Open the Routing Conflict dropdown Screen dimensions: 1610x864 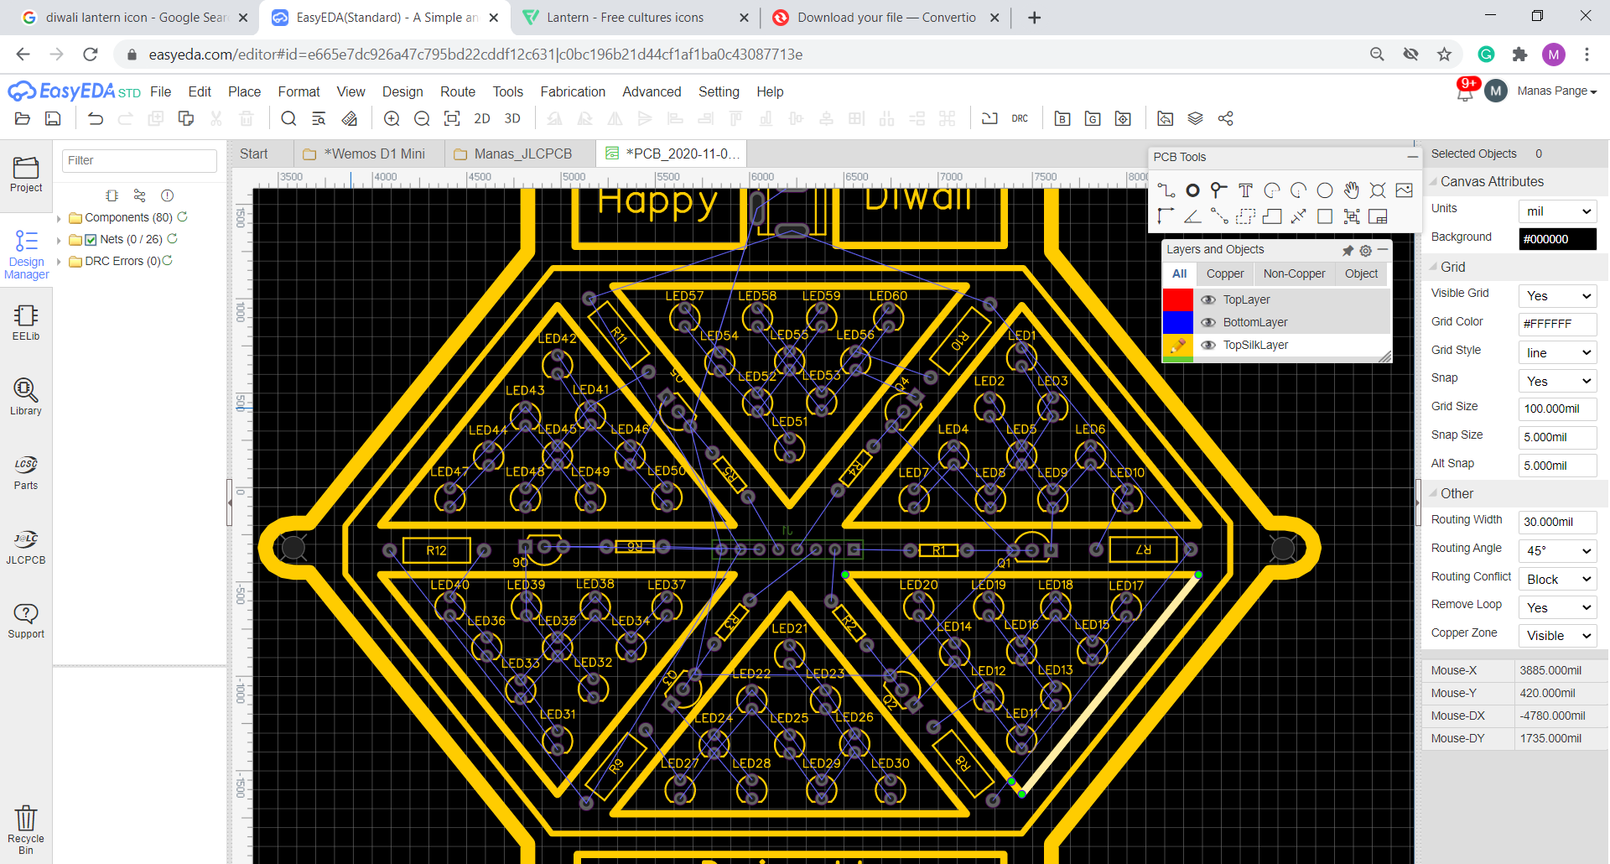pyautogui.click(x=1557, y=579)
